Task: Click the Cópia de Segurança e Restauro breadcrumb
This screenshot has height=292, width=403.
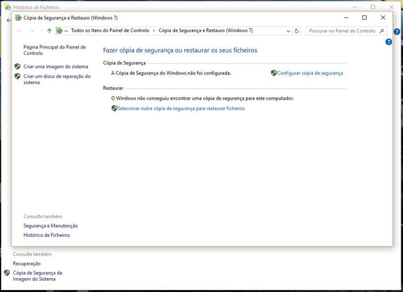Action: (206, 31)
